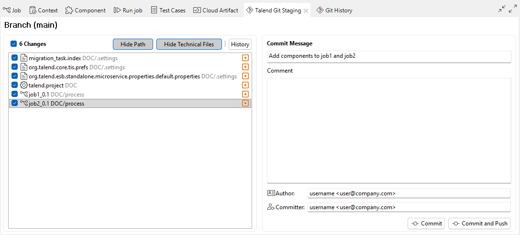This screenshot has width=520, height=235.
Task: Click the Git History diamond icon
Action: (x=320, y=10)
